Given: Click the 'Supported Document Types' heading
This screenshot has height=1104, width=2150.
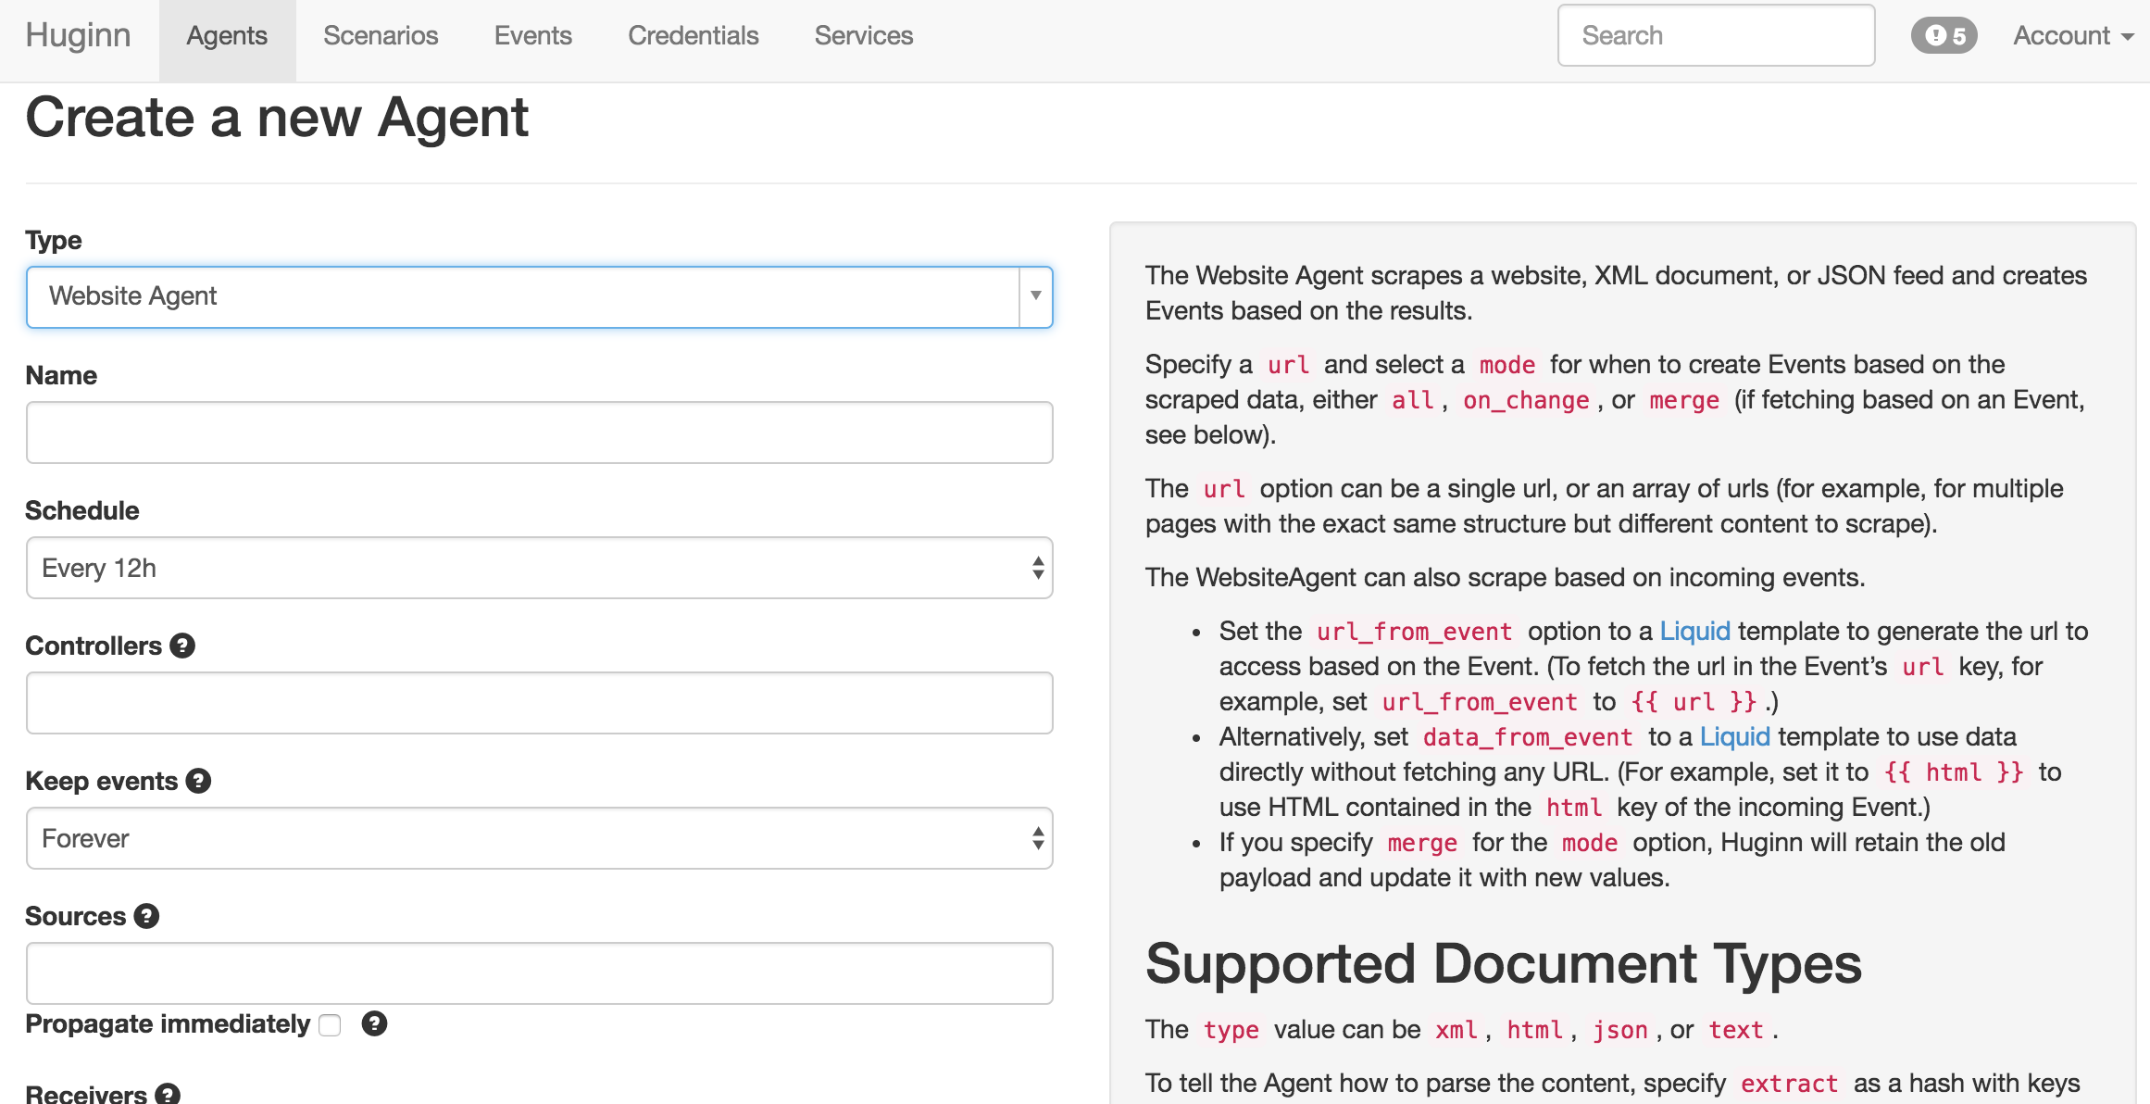Looking at the screenshot, I should click(x=1503, y=963).
